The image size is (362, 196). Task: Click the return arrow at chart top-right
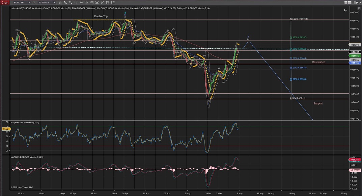[x=345, y=10]
